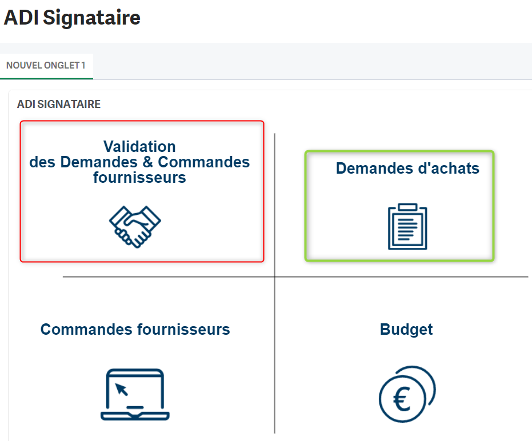Click the handshake icon for Validation
This screenshot has width=532, height=441.
point(135,226)
